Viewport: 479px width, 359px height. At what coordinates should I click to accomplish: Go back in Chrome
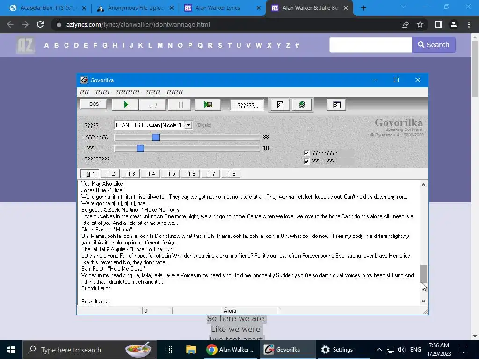(10, 24)
